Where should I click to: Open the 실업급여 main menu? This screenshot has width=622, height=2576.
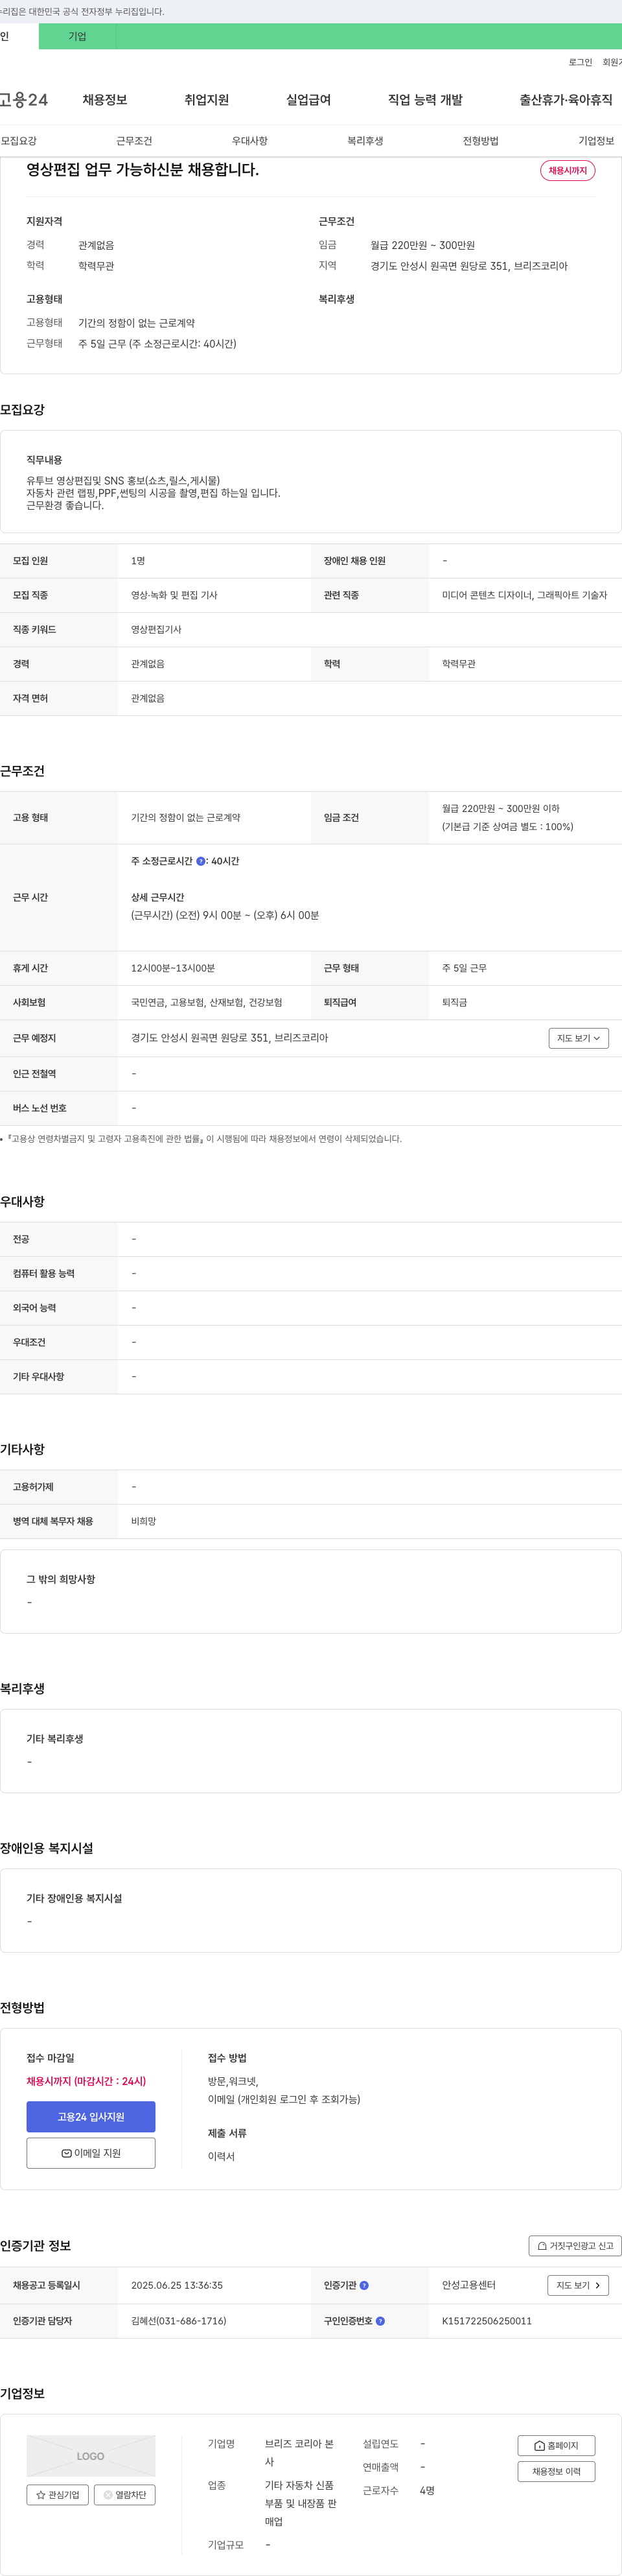tap(308, 100)
